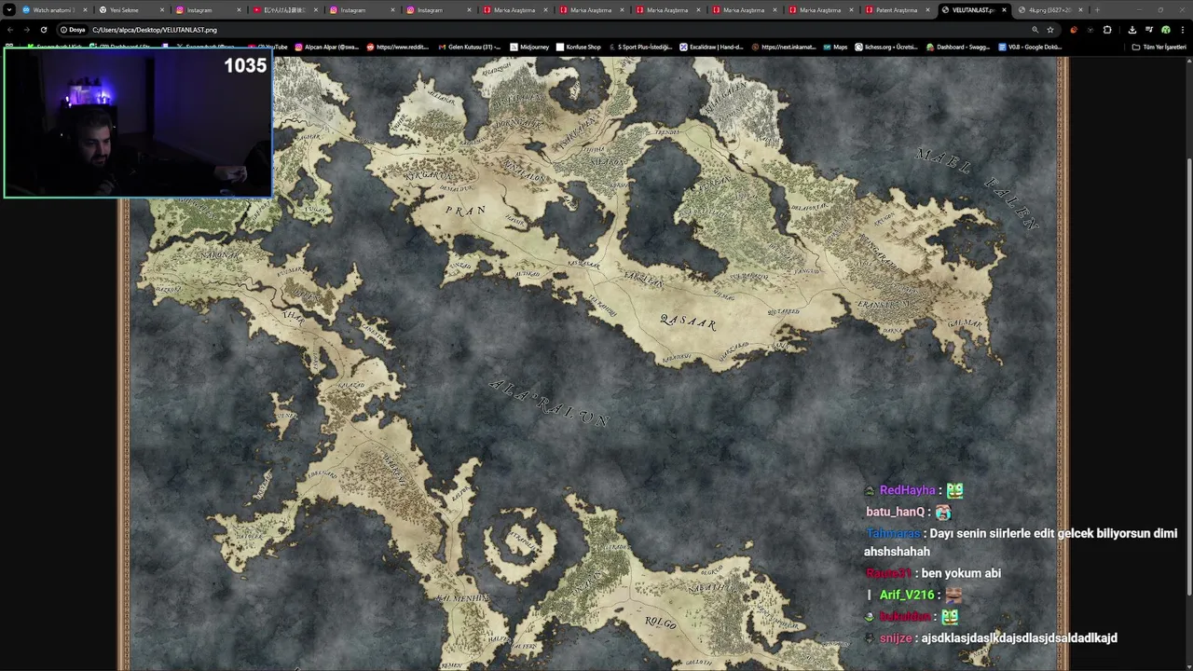Open the tab search dropdown arrow

click(x=8, y=10)
